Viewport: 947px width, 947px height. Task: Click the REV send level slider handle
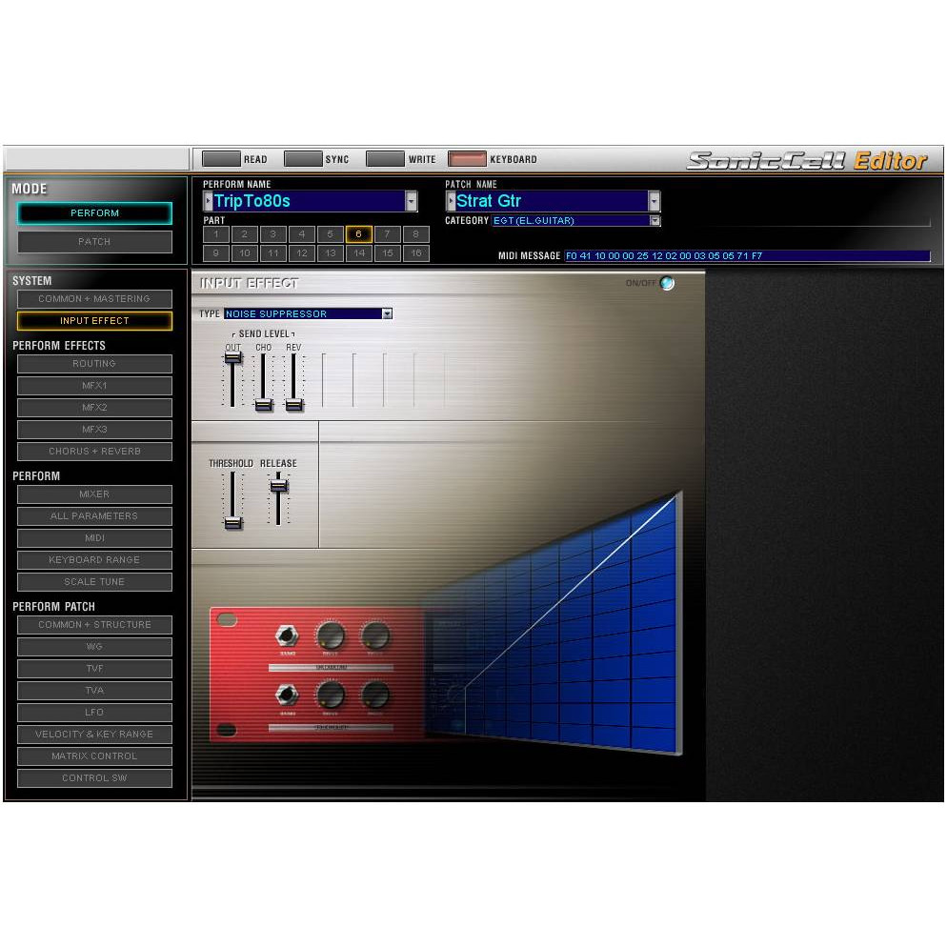tap(294, 405)
